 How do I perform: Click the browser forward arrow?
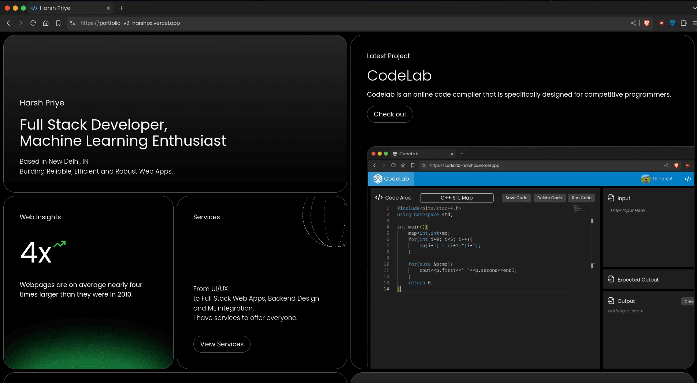click(21, 23)
